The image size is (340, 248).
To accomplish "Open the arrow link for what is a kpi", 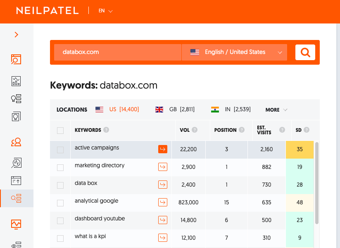I will [163, 238].
